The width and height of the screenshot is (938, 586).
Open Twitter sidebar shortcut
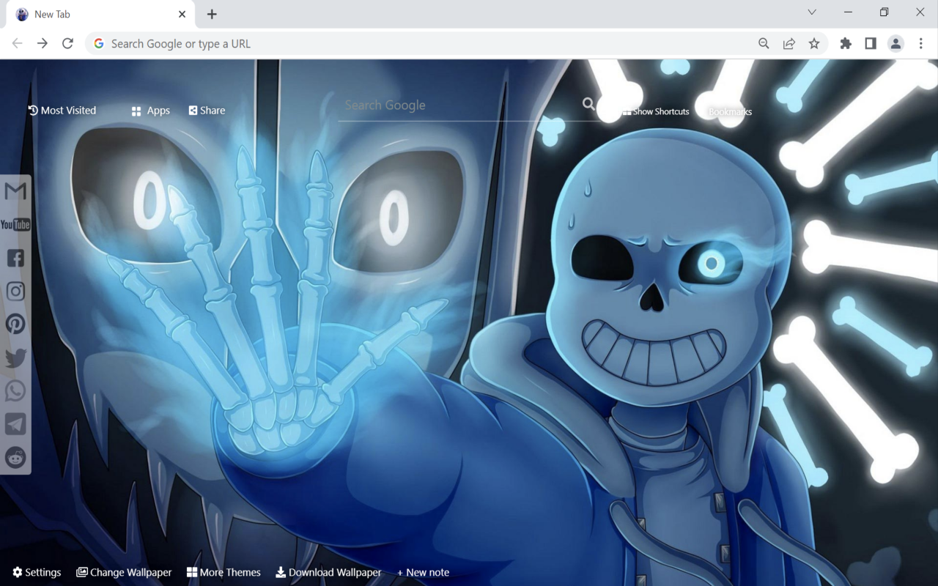[15, 357]
